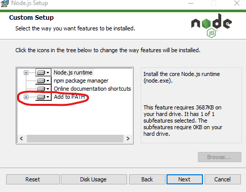Open install-mode dropdown for Node.js runtime
Screen dimensions: 246x192
point(44,72)
